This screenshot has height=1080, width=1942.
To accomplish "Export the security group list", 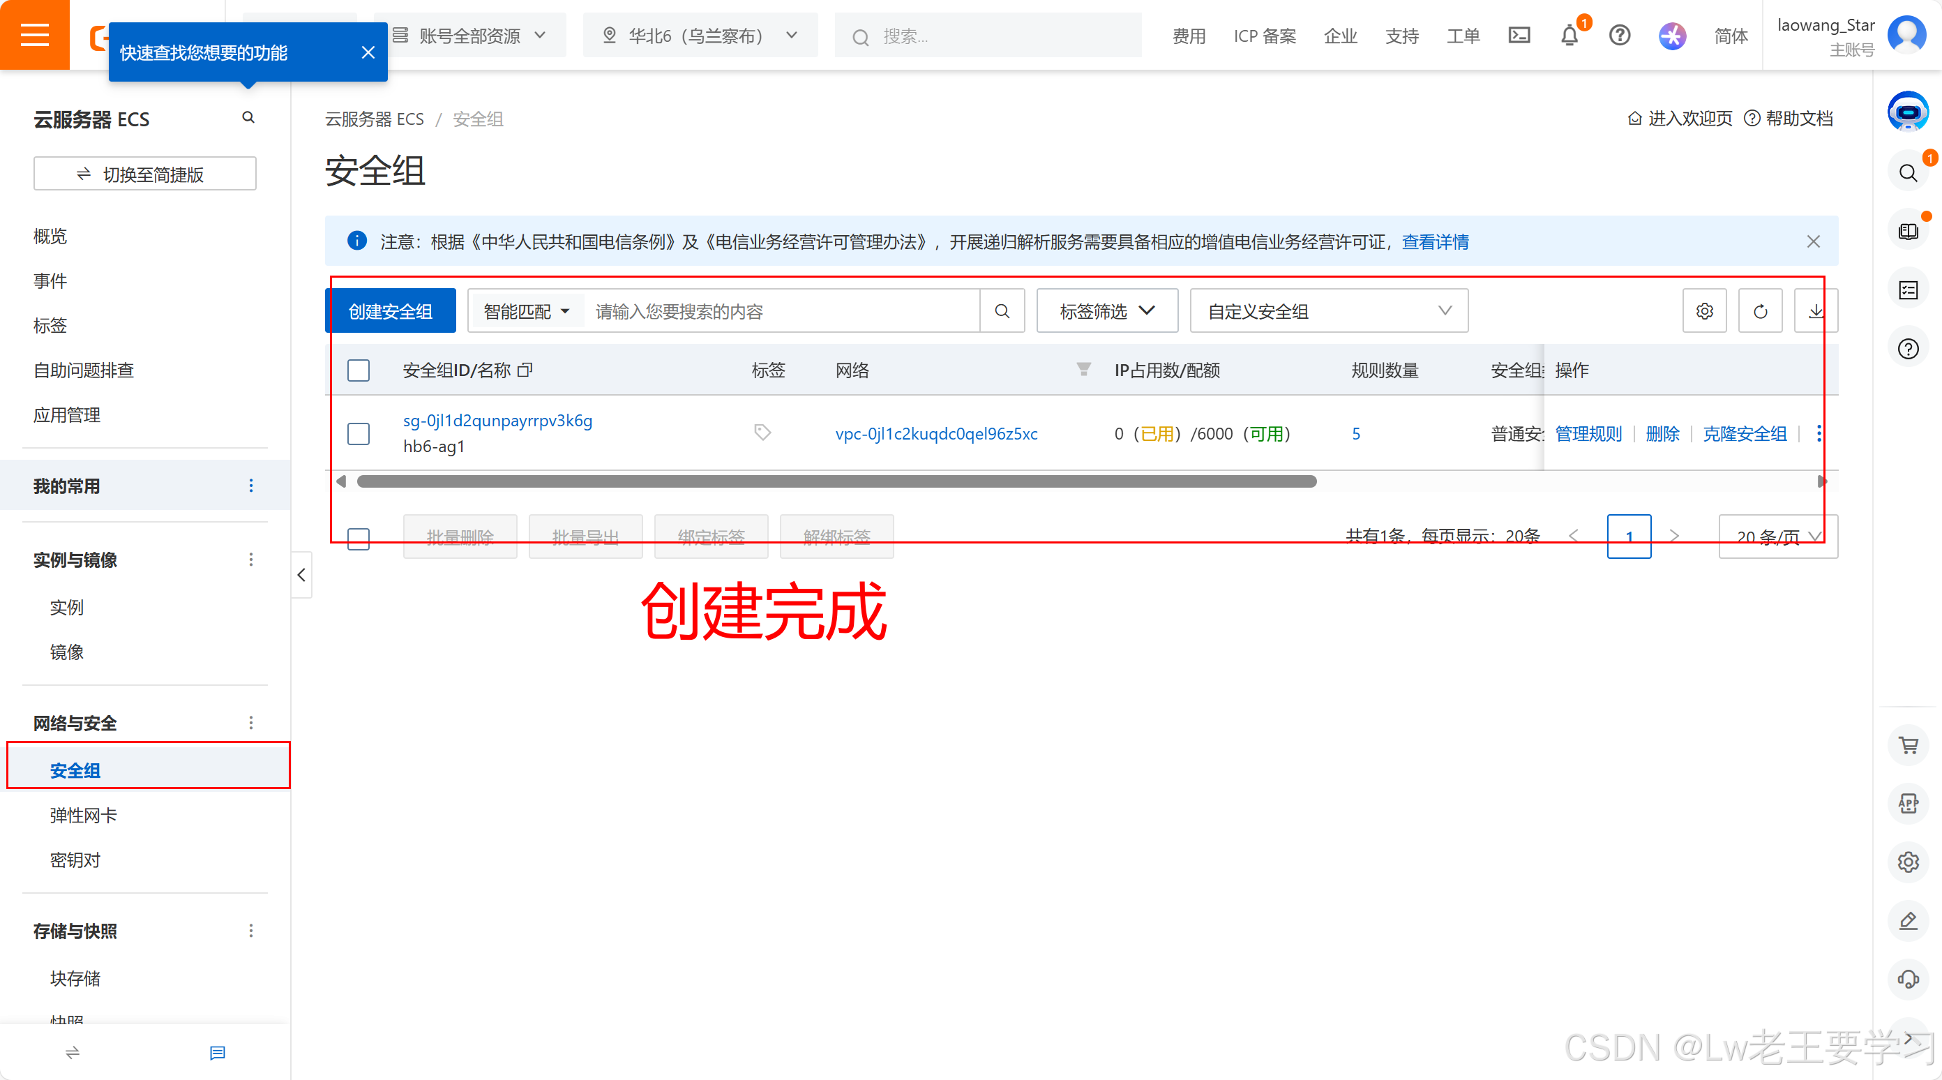I will pyautogui.click(x=1816, y=310).
